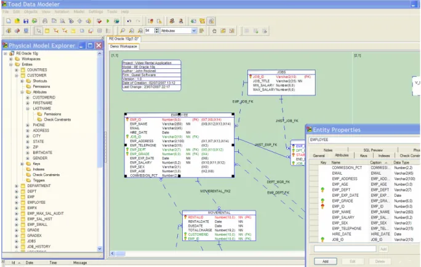This screenshot has width=421, height=267.
Task: Click the RE Oracle 10g model icon in explorer
Action: (x=12, y=54)
